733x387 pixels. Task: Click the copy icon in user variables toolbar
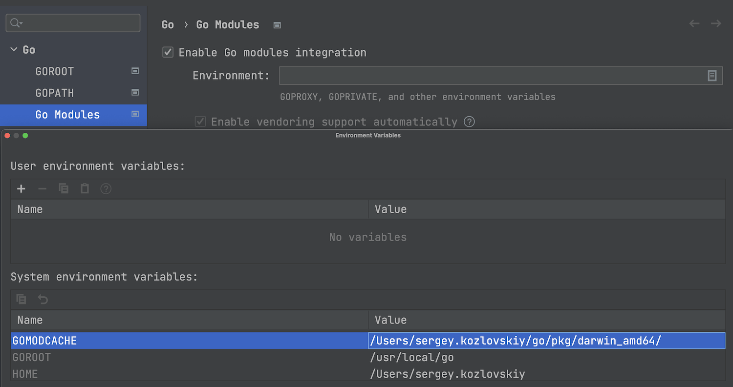(x=64, y=188)
